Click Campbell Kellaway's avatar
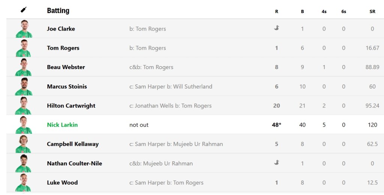 coord(24,144)
